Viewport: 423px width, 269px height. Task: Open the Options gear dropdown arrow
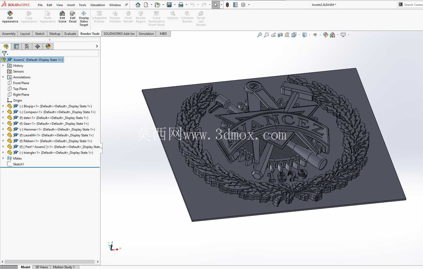(249, 5)
